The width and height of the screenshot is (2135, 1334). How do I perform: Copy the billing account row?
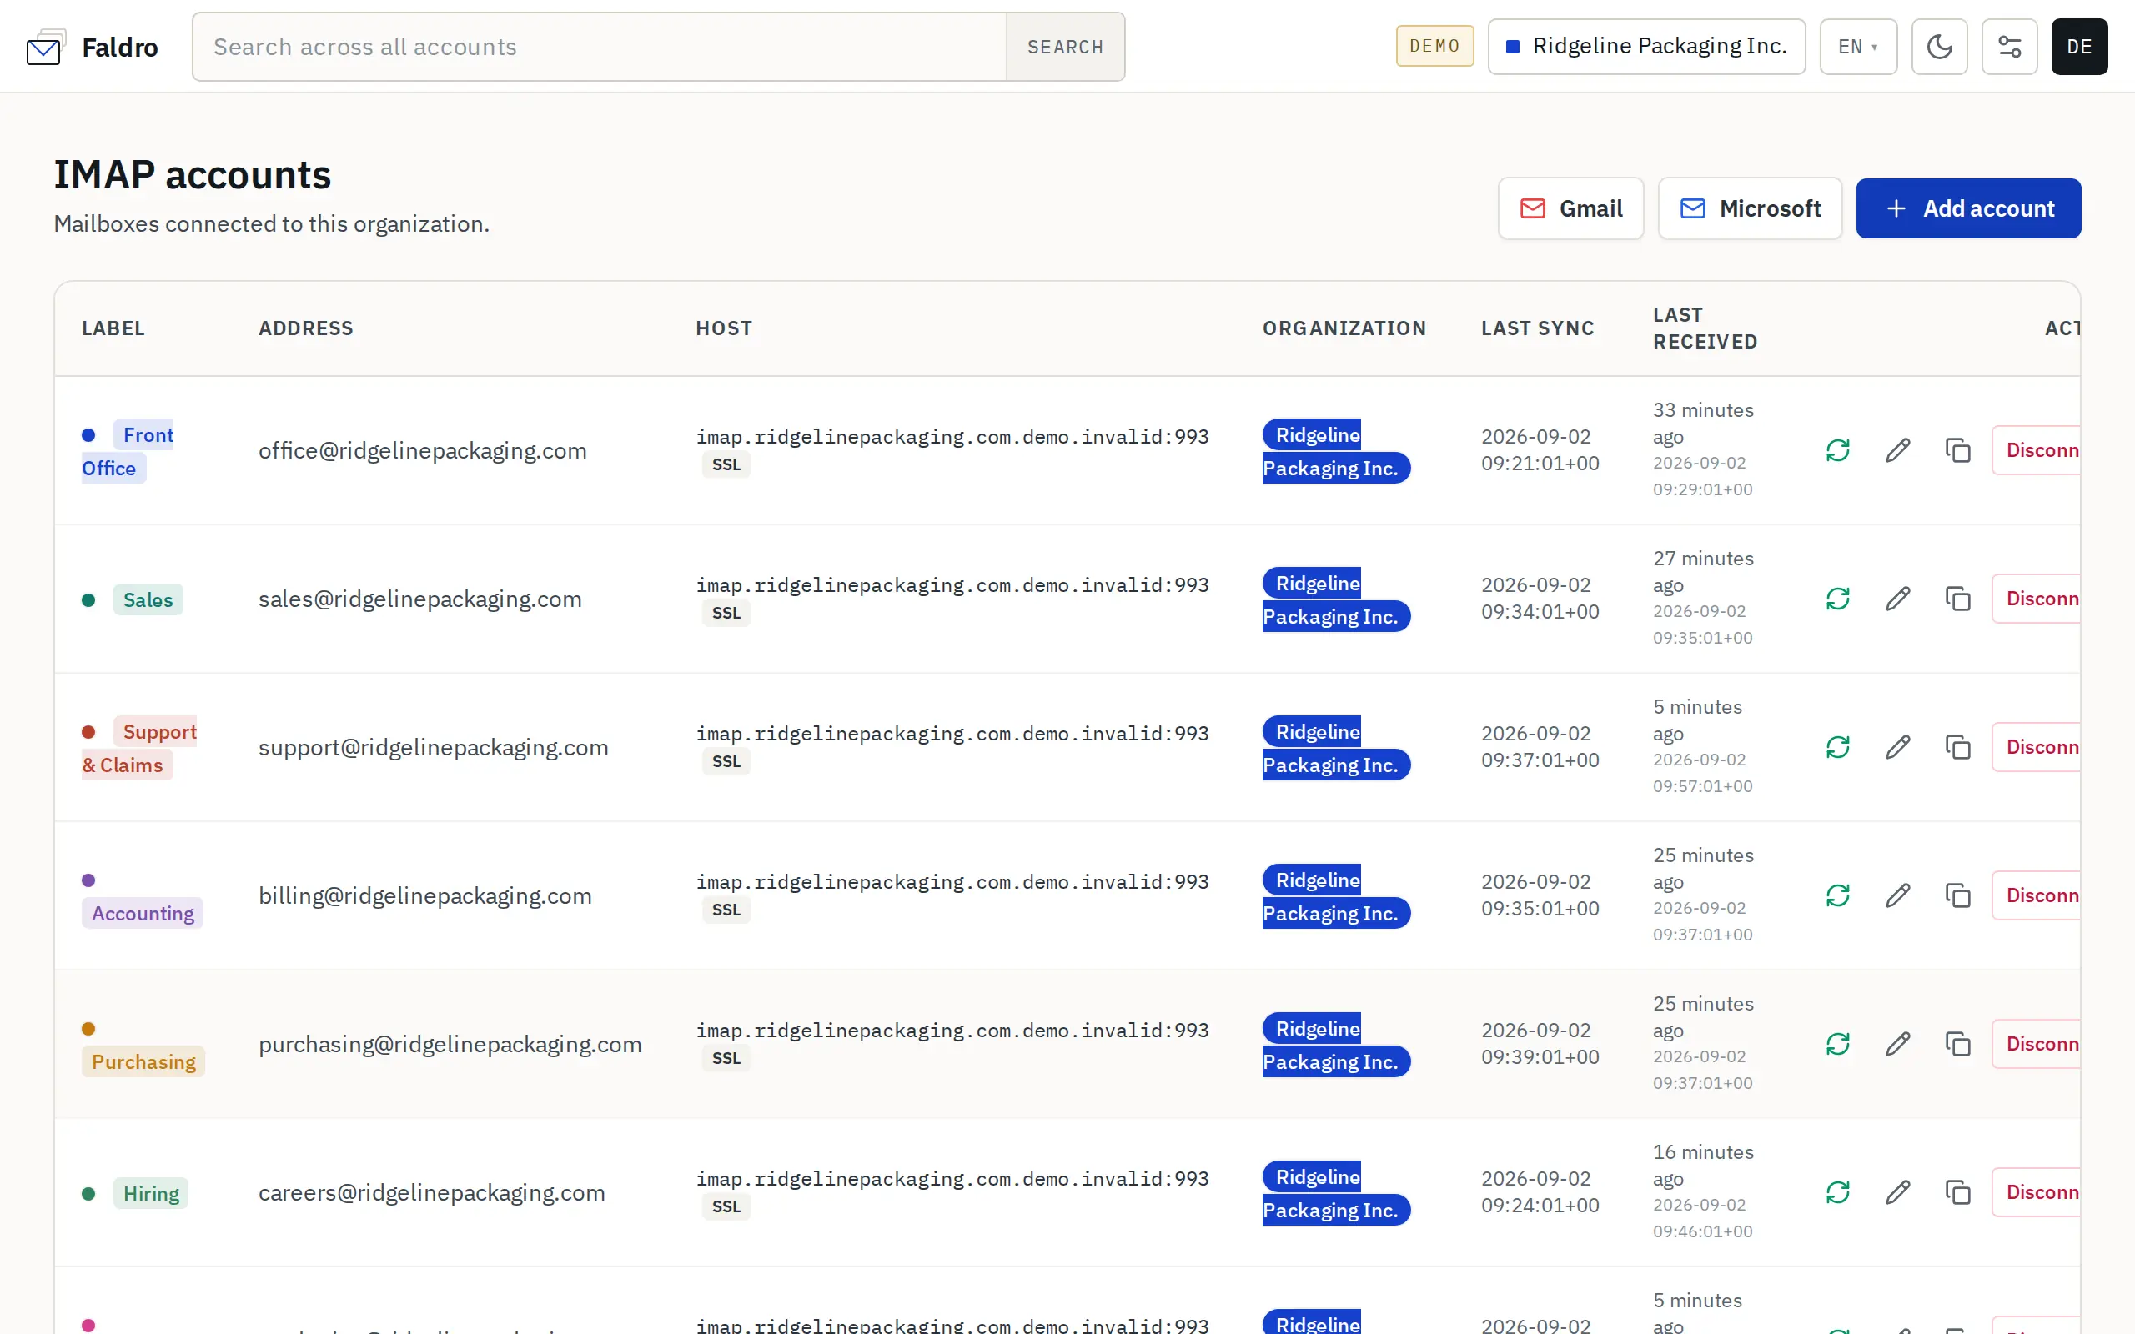coord(1957,895)
